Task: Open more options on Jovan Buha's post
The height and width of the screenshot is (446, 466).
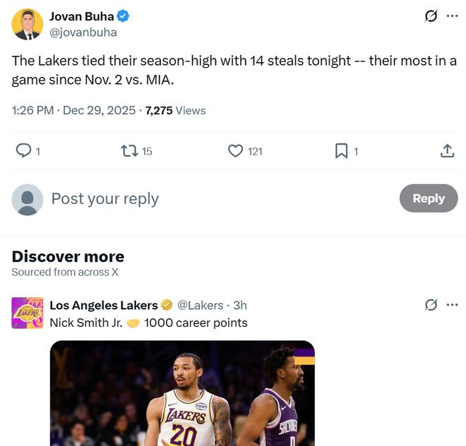Action: pos(453,16)
